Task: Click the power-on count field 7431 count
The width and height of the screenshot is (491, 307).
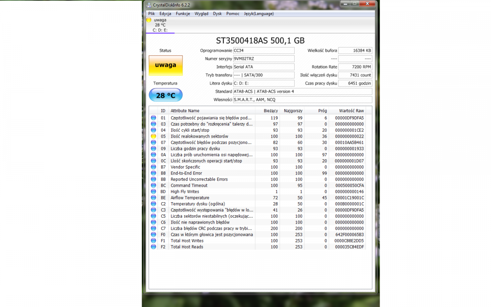Action: tap(355, 75)
